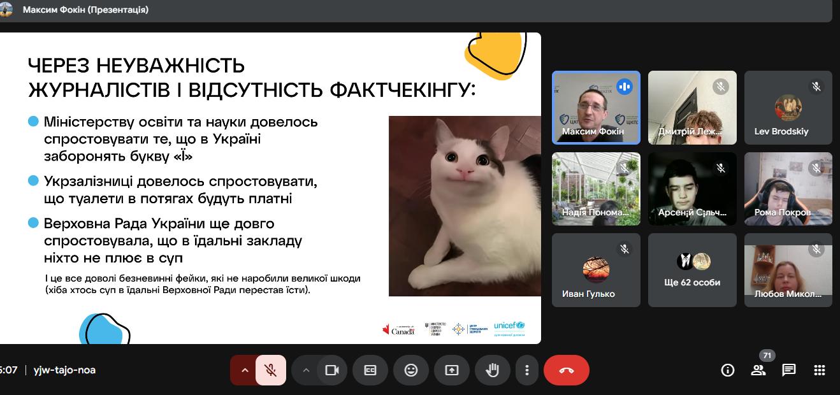Screen dimensions: 840x395
Task: Turn on closed captions
Action: coord(370,370)
